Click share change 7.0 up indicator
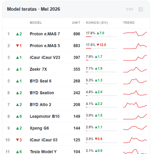Viewport: 153px width, 154px height. click(x=100, y=33)
